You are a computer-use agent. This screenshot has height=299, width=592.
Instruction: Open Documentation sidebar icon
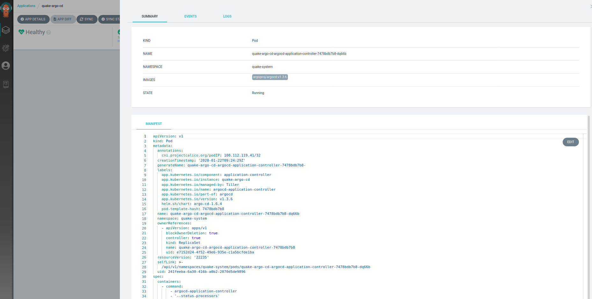6,84
